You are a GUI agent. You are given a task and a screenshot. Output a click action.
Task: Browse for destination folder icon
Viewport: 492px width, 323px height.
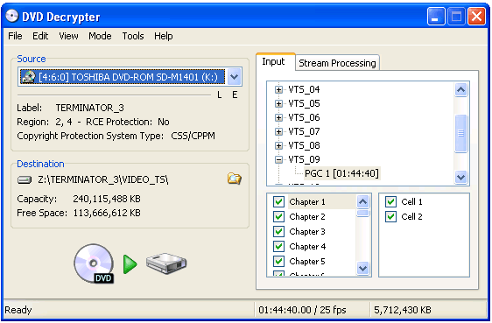point(234,179)
